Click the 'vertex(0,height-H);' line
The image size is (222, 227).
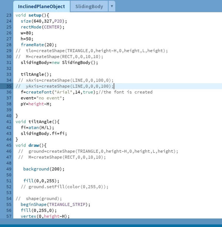coord(45,216)
